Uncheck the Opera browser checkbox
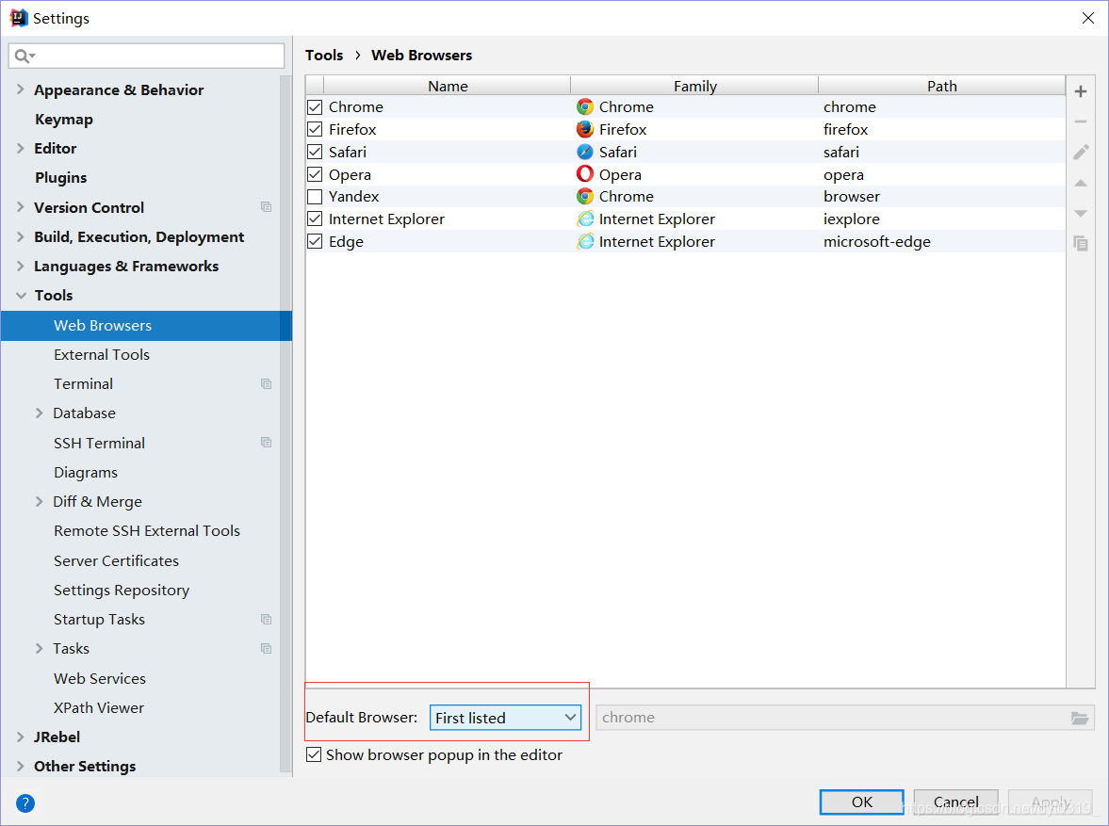This screenshot has height=826, width=1109. coord(315,174)
